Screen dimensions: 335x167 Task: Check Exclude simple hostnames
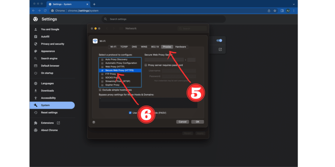[100, 90]
